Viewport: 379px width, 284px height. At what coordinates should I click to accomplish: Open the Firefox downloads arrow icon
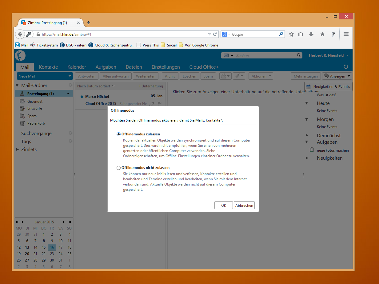point(311,34)
